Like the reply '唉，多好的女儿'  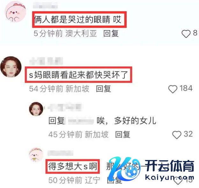pos(177,135)
